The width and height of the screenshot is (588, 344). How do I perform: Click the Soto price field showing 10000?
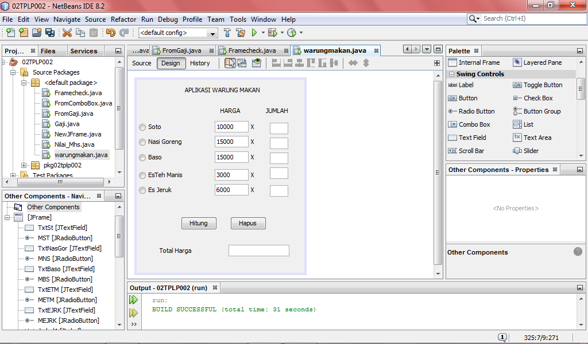pos(231,127)
